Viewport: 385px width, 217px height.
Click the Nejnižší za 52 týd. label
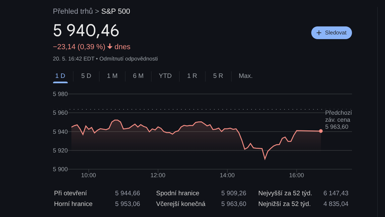point(284,204)
